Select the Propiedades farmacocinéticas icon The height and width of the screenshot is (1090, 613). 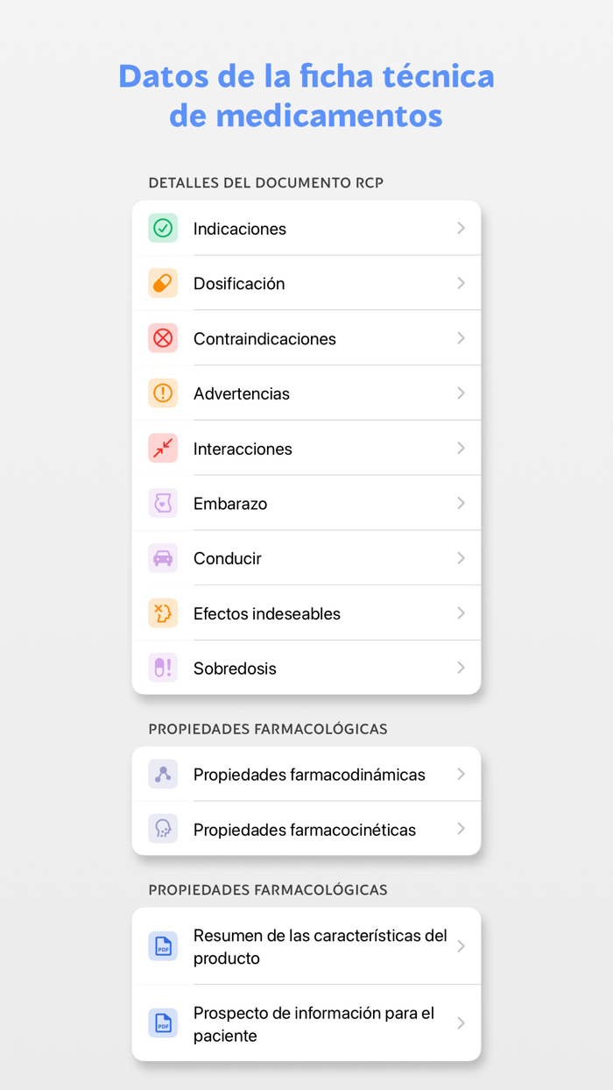click(x=163, y=828)
